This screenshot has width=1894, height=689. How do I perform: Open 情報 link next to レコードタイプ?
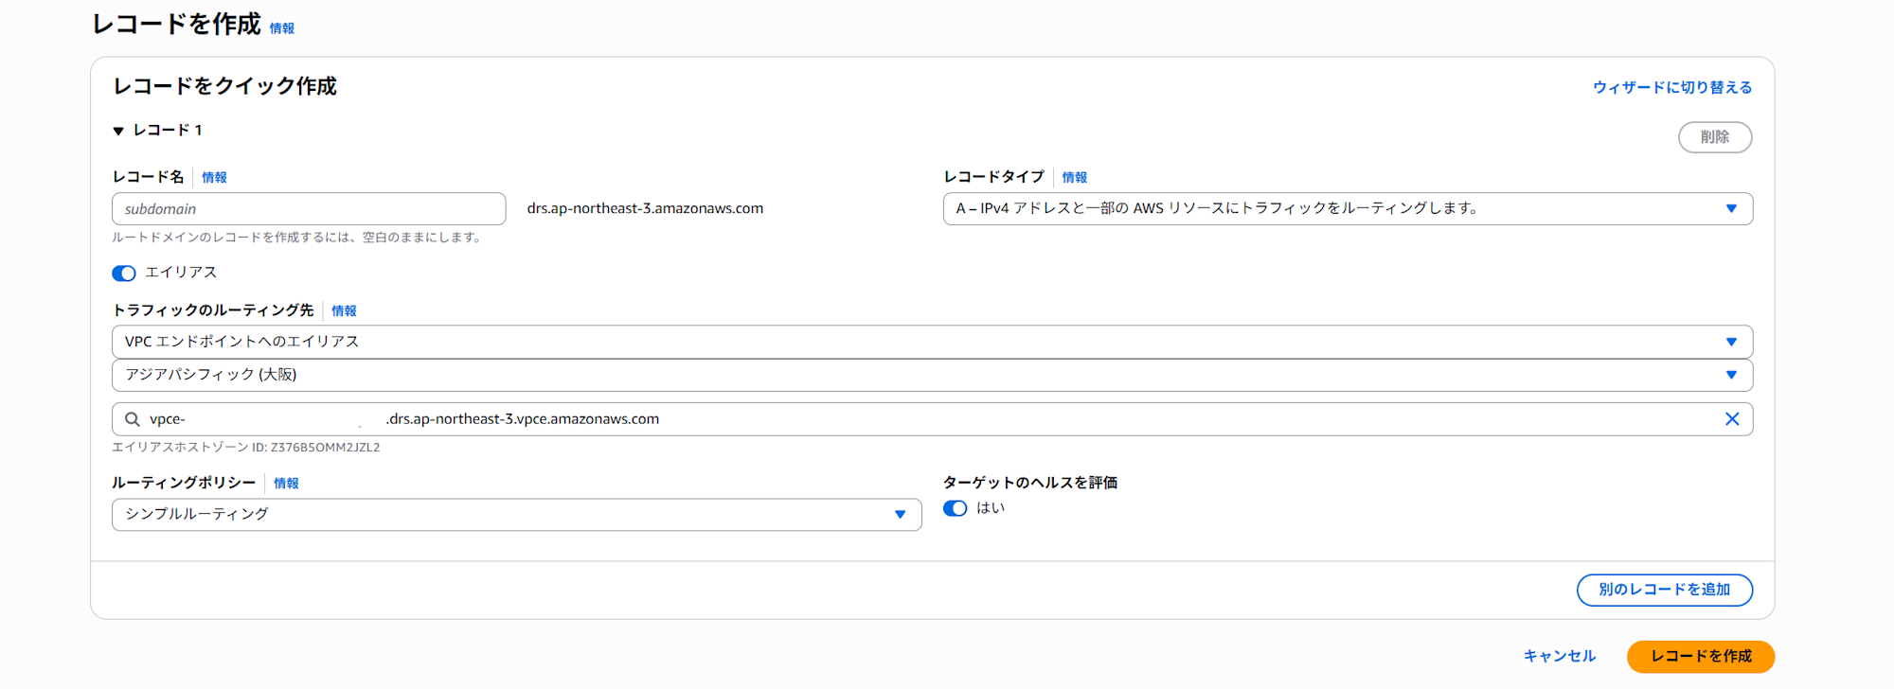pyautogui.click(x=1074, y=178)
